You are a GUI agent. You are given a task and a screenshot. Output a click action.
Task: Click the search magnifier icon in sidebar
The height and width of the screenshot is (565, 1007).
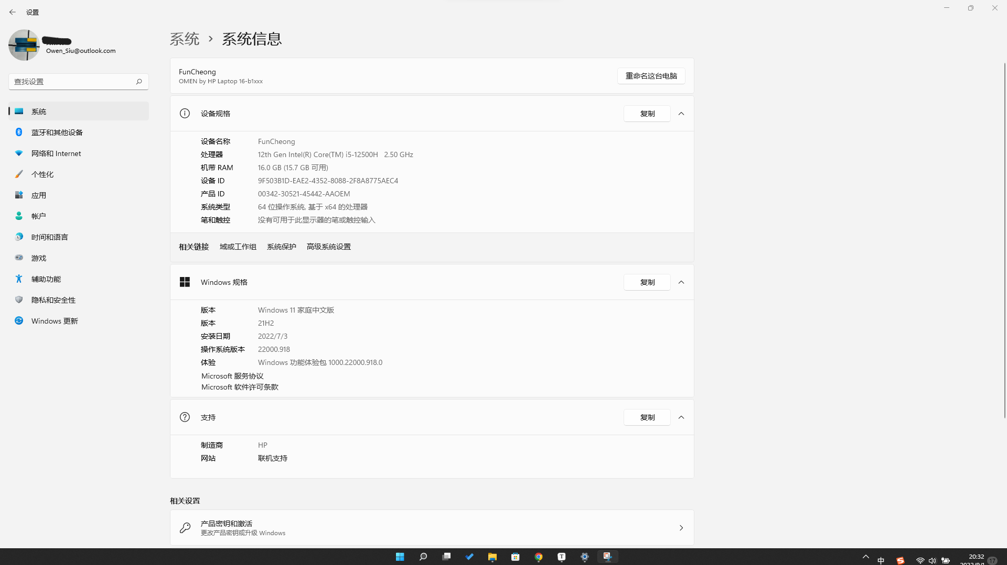(x=139, y=82)
